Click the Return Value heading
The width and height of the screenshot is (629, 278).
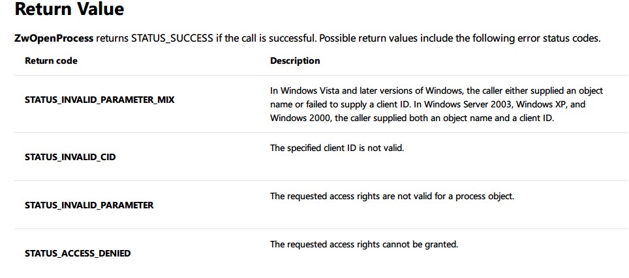point(69,10)
